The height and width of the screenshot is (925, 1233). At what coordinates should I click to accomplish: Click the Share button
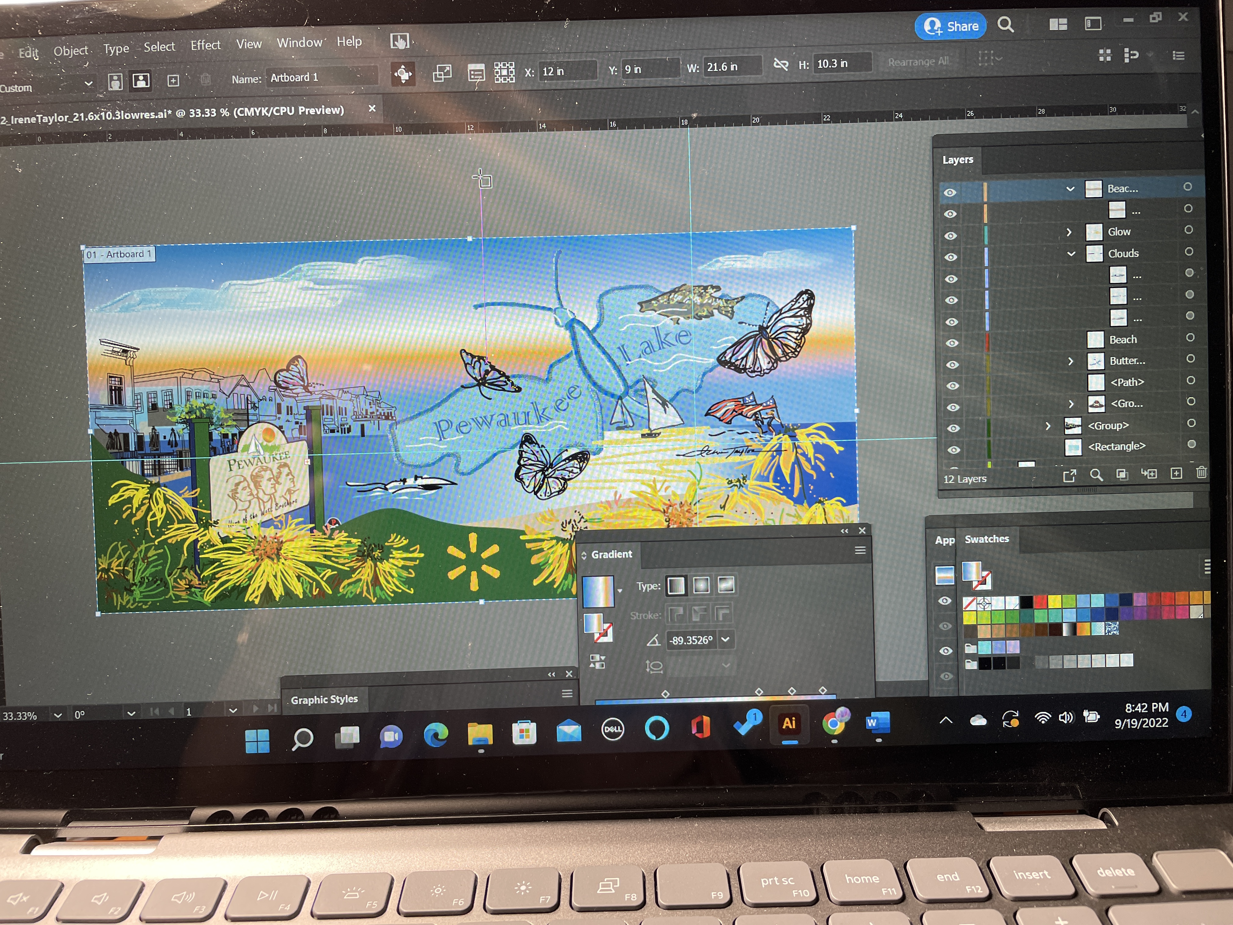point(950,26)
